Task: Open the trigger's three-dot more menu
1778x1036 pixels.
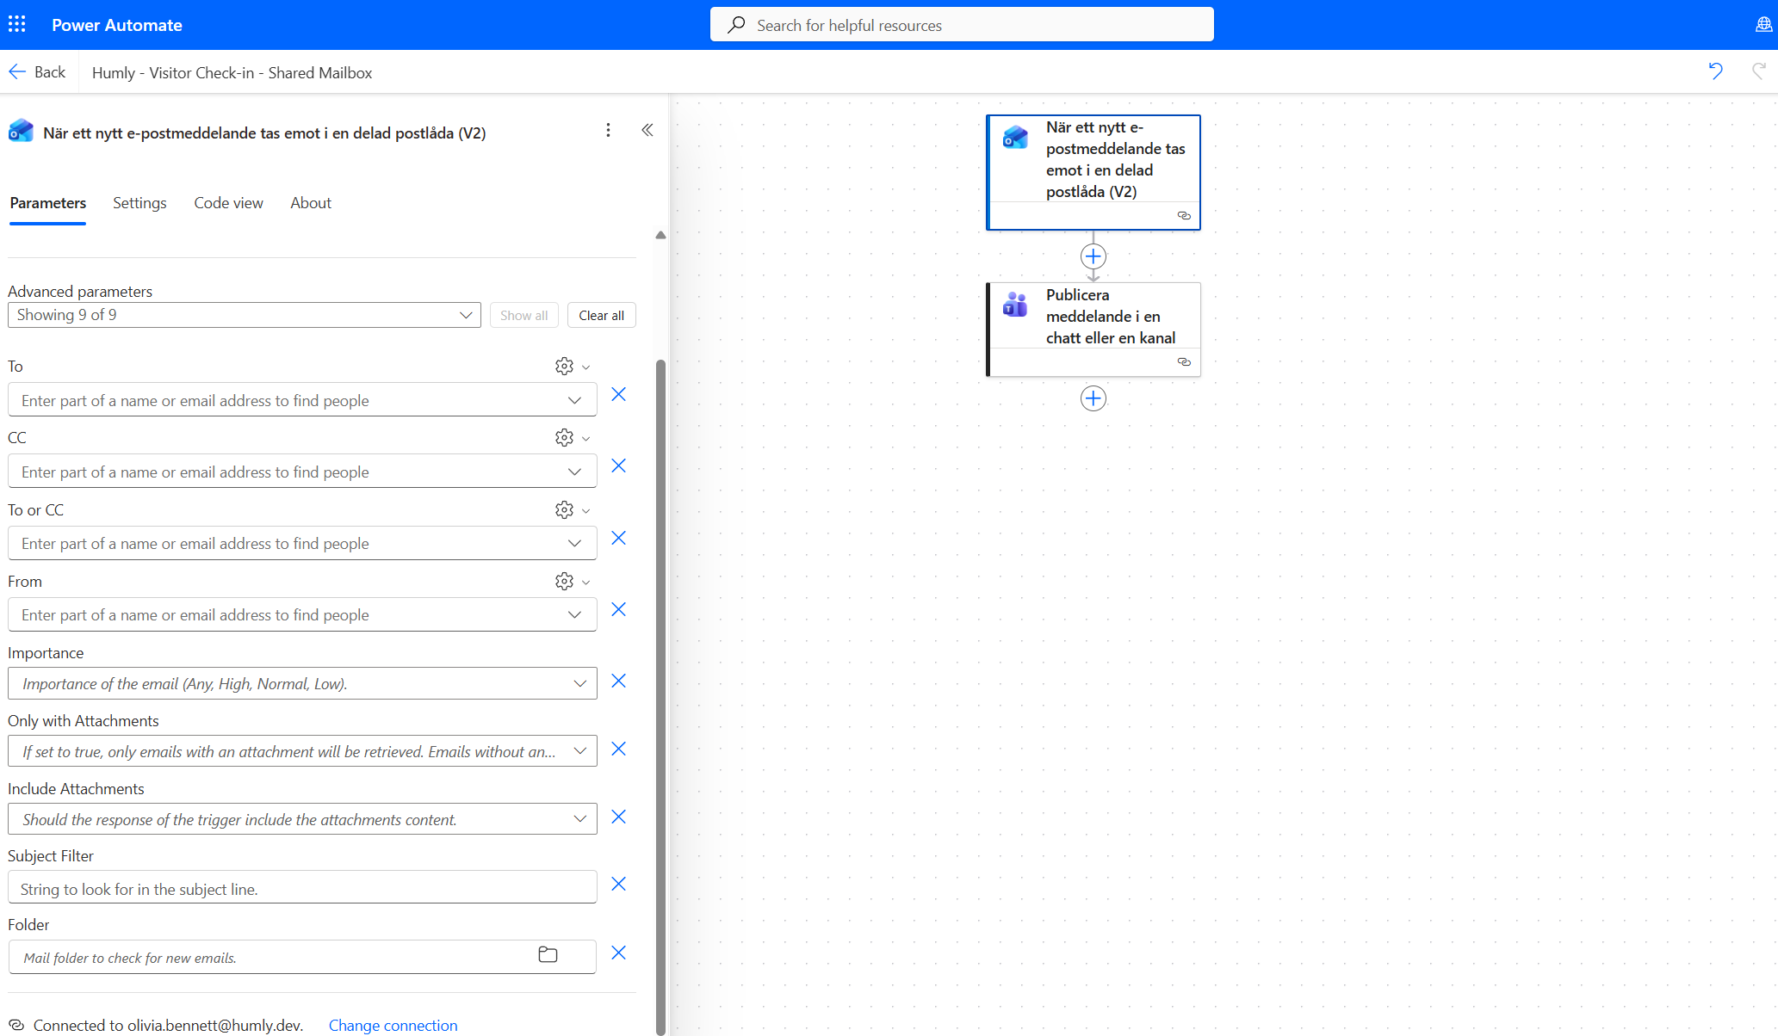Action: pyautogui.click(x=608, y=130)
